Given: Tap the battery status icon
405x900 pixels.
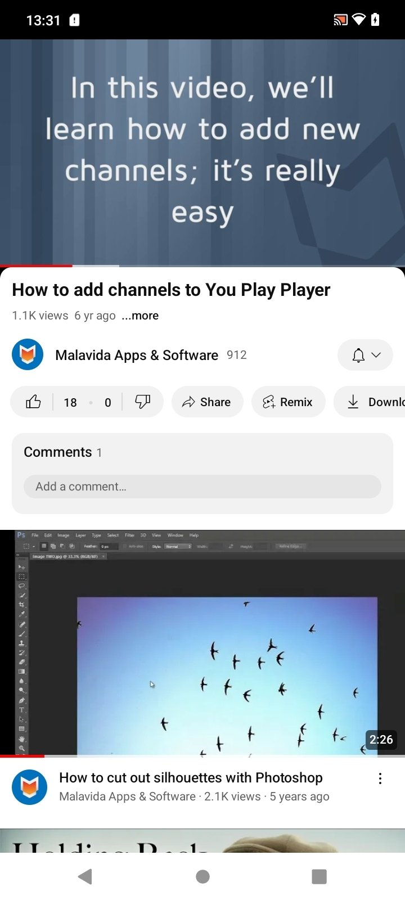Looking at the screenshot, I should (375, 20).
